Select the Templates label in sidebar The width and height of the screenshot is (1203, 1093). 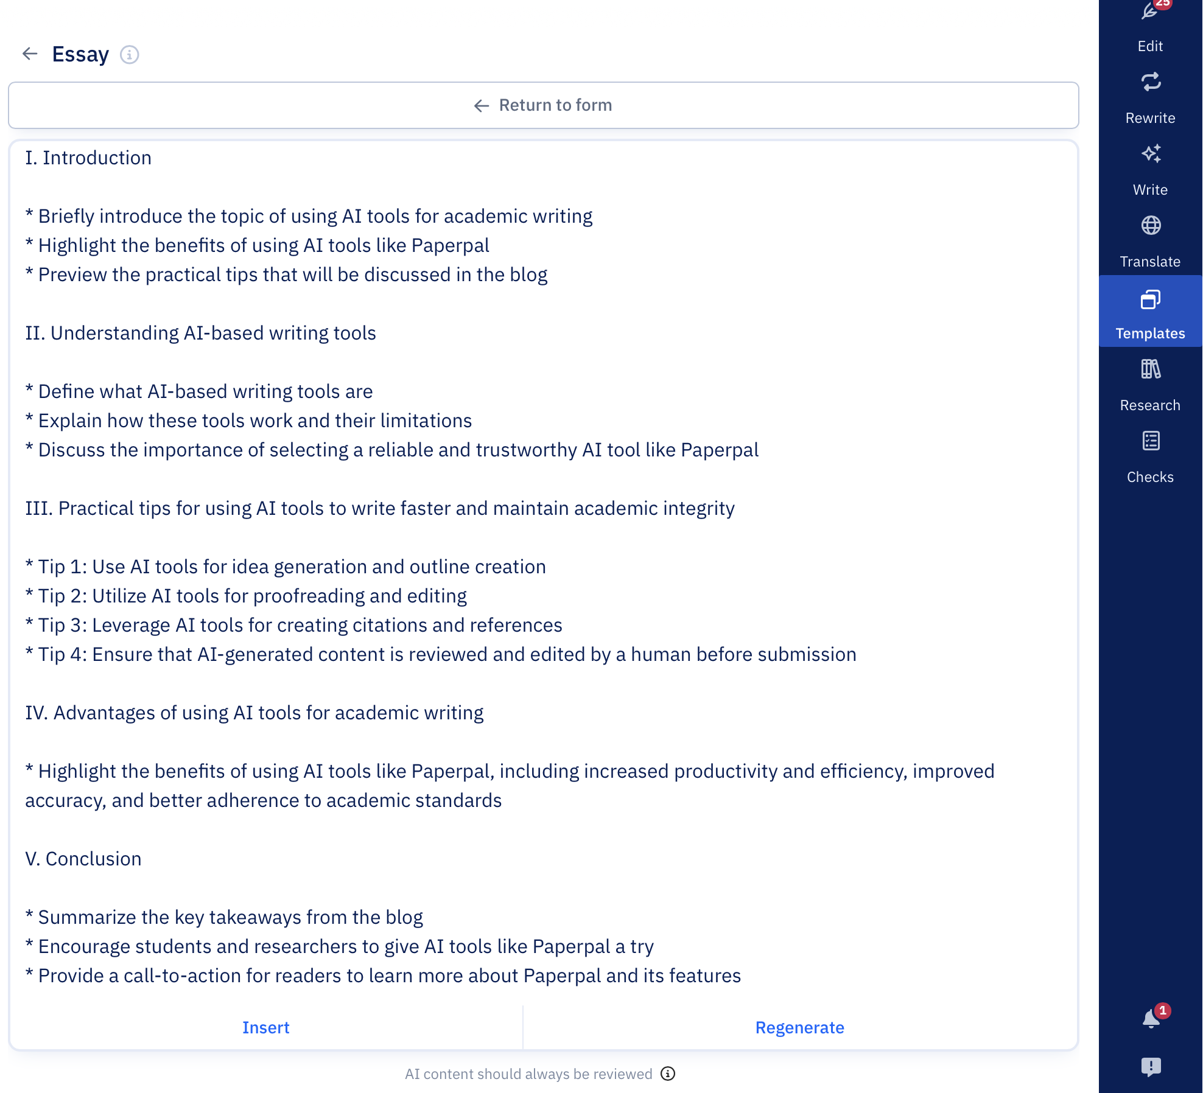click(x=1150, y=333)
